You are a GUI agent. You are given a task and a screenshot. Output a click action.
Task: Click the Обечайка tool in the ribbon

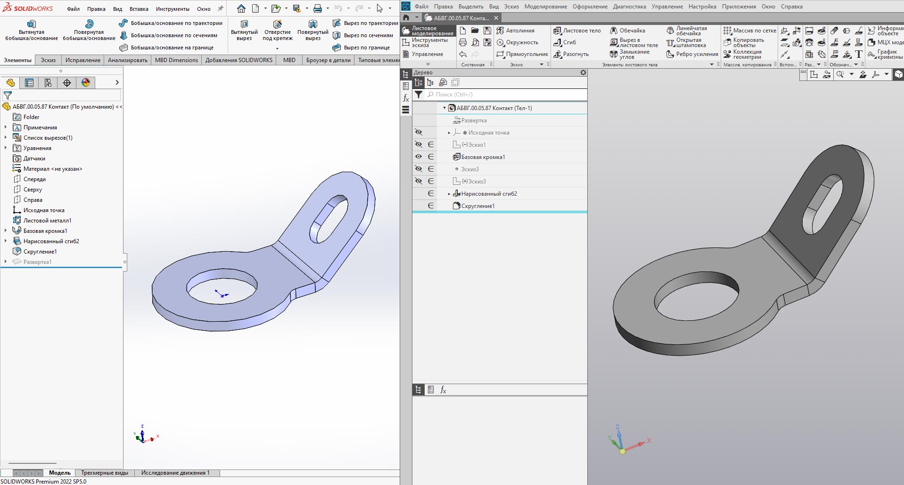coord(627,31)
